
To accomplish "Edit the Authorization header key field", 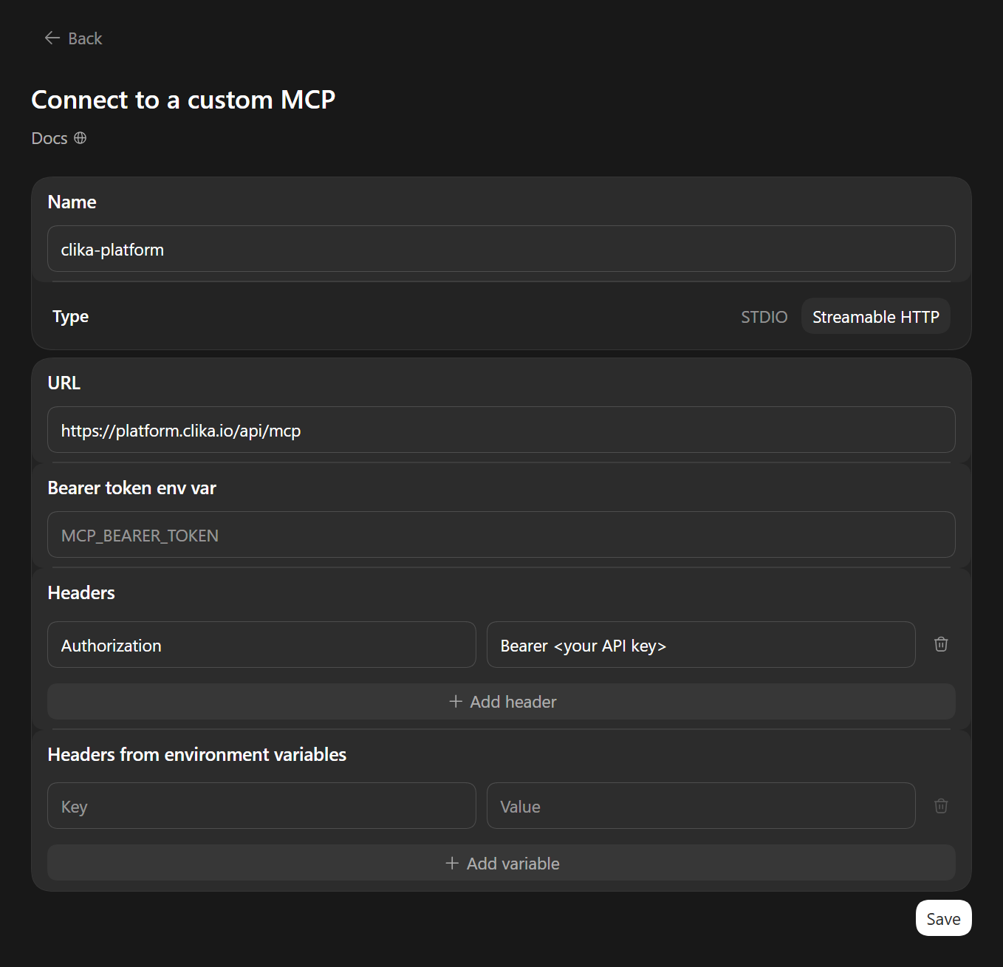I will click(261, 645).
